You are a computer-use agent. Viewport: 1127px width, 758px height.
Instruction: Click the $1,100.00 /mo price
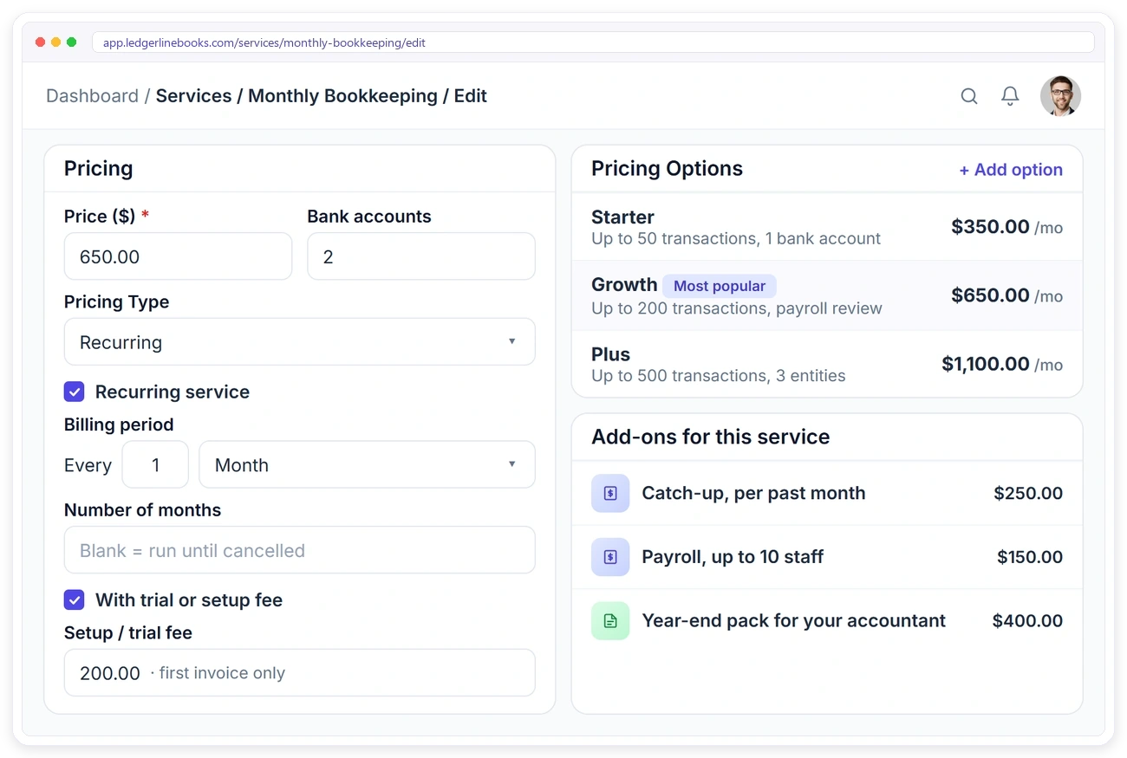pyautogui.click(x=1002, y=365)
